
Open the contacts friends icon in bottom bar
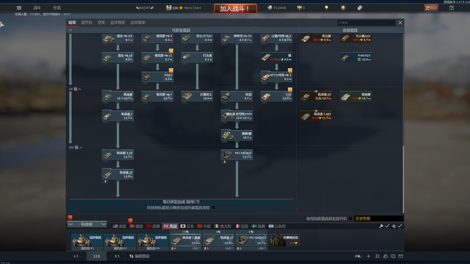386,256
